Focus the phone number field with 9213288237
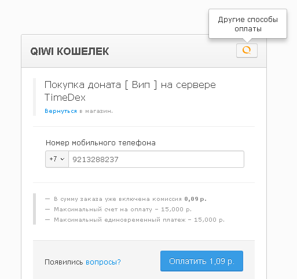297x279 pixels. coord(156,159)
